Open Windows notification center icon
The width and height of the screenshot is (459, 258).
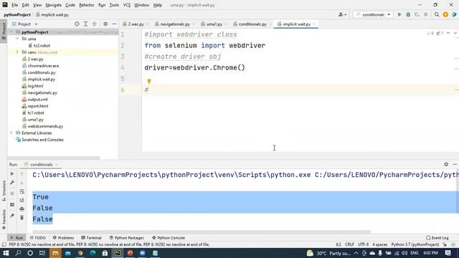(x=448, y=253)
